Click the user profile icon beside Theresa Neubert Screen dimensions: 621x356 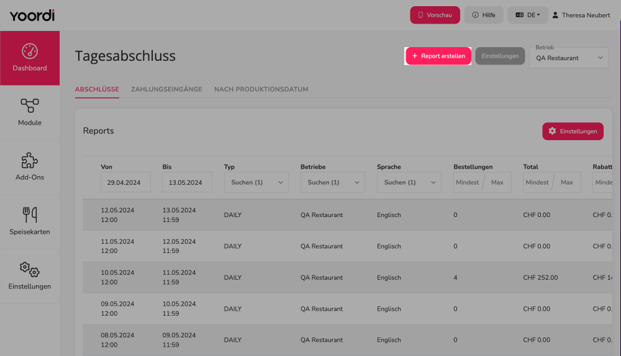(x=555, y=15)
